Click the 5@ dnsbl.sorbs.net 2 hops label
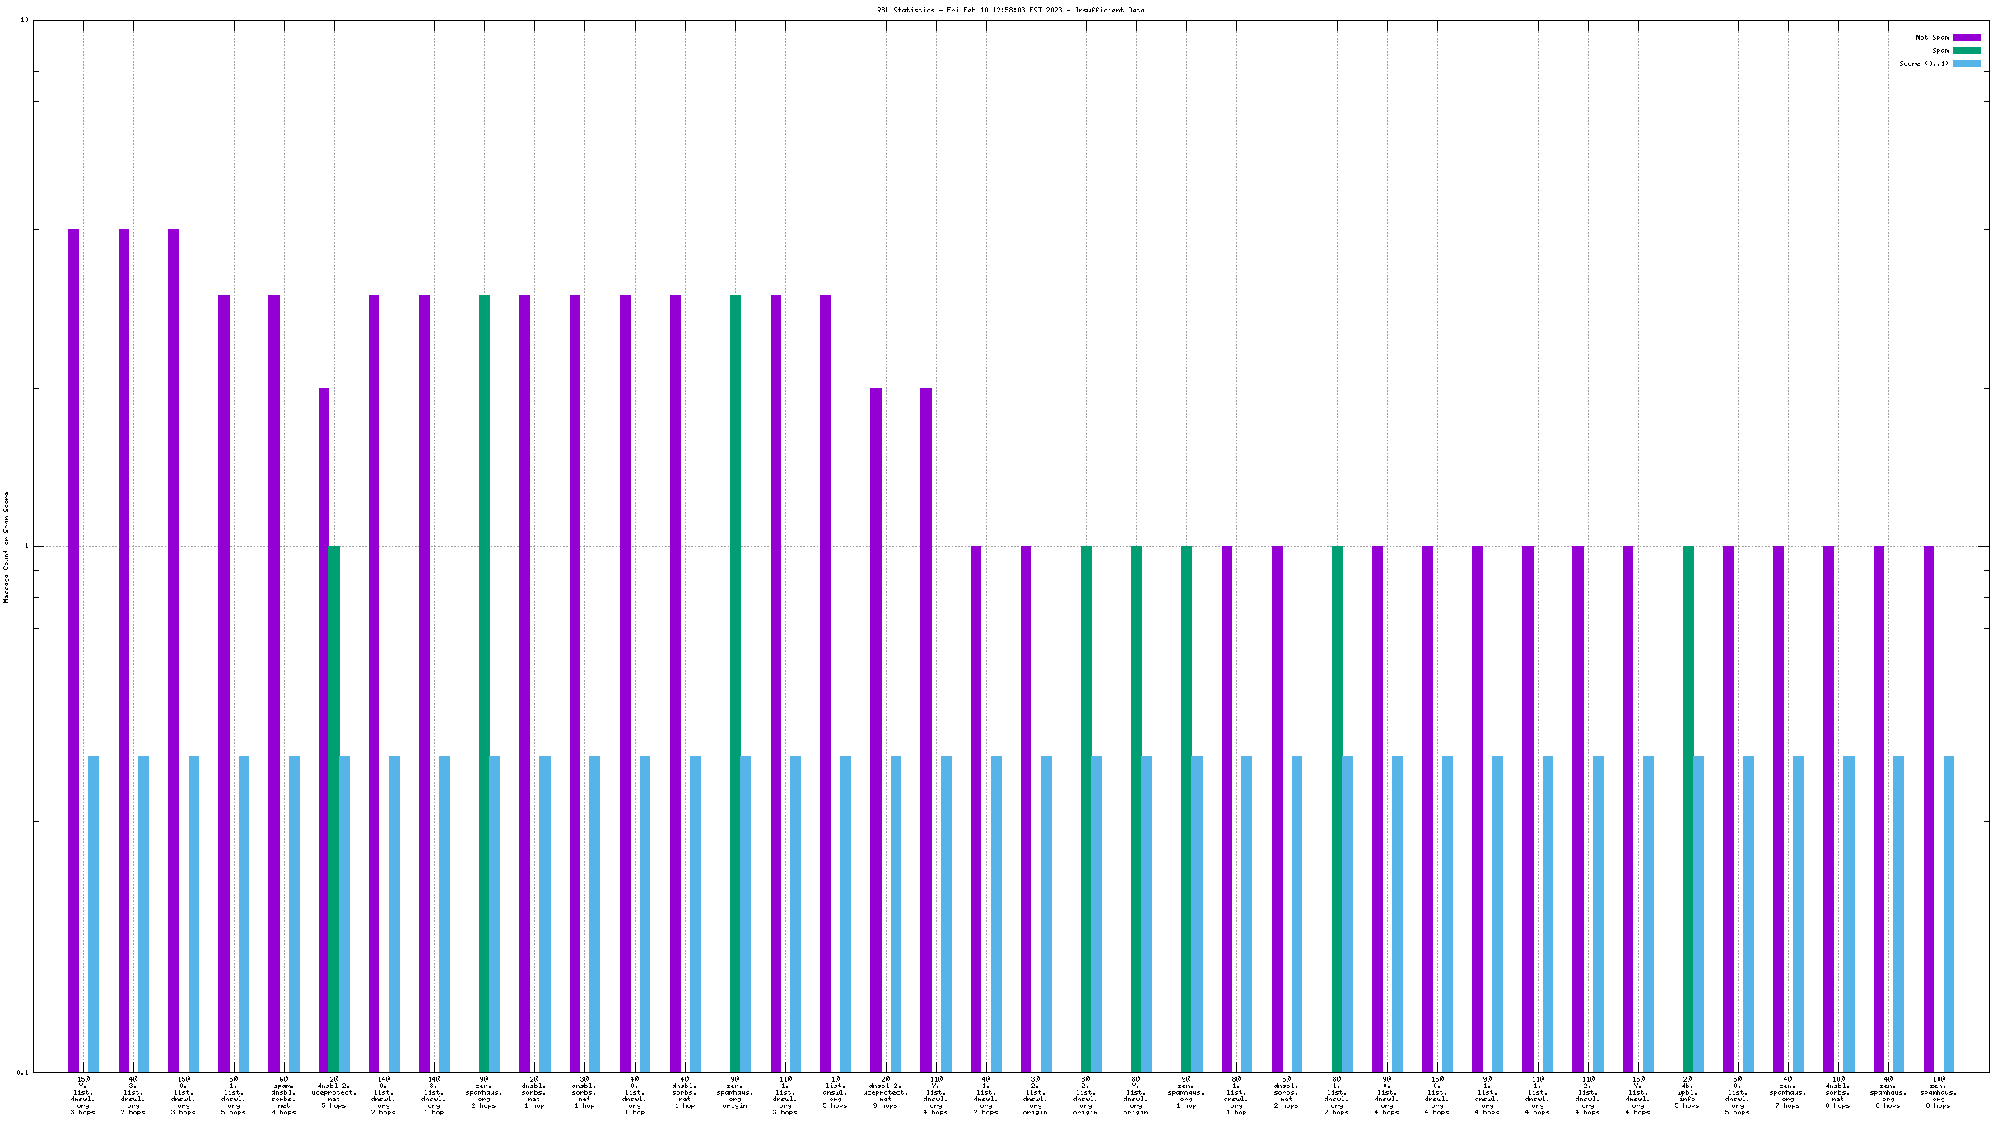Viewport: 2002px width, 1126px height. pyautogui.click(x=1286, y=1091)
